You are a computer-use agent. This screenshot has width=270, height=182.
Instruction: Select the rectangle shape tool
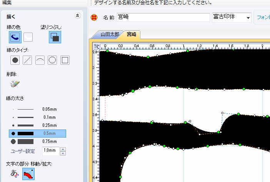[65, 60]
